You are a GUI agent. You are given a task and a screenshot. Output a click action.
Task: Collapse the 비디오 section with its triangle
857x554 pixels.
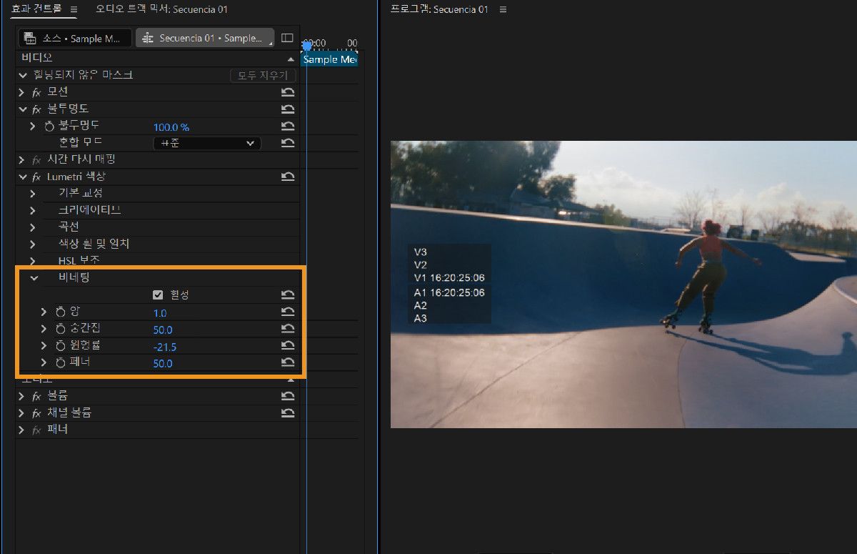tap(291, 59)
